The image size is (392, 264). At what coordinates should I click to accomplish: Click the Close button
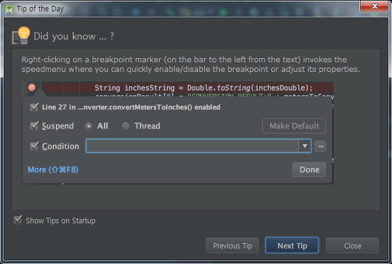tap(353, 246)
